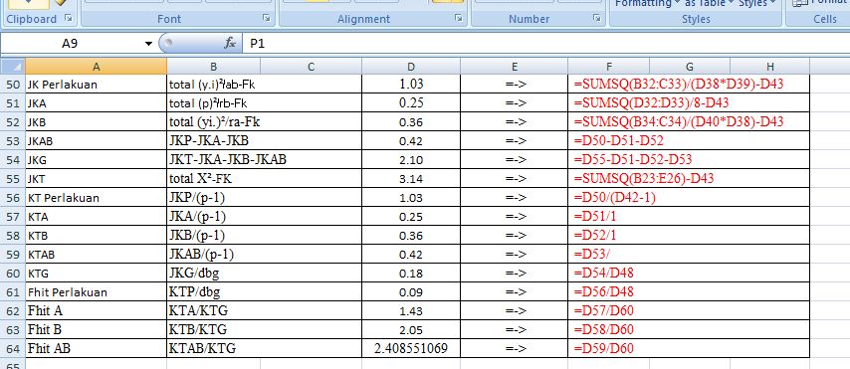Click the Fhit A label cell
The width and height of the screenshot is (850, 369).
click(96, 311)
